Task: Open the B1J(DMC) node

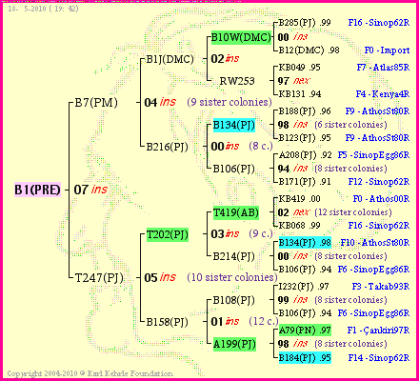Action: (170, 59)
